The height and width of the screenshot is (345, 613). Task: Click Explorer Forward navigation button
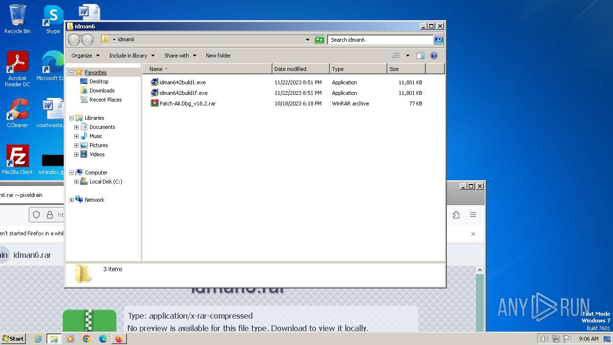click(x=87, y=40)
